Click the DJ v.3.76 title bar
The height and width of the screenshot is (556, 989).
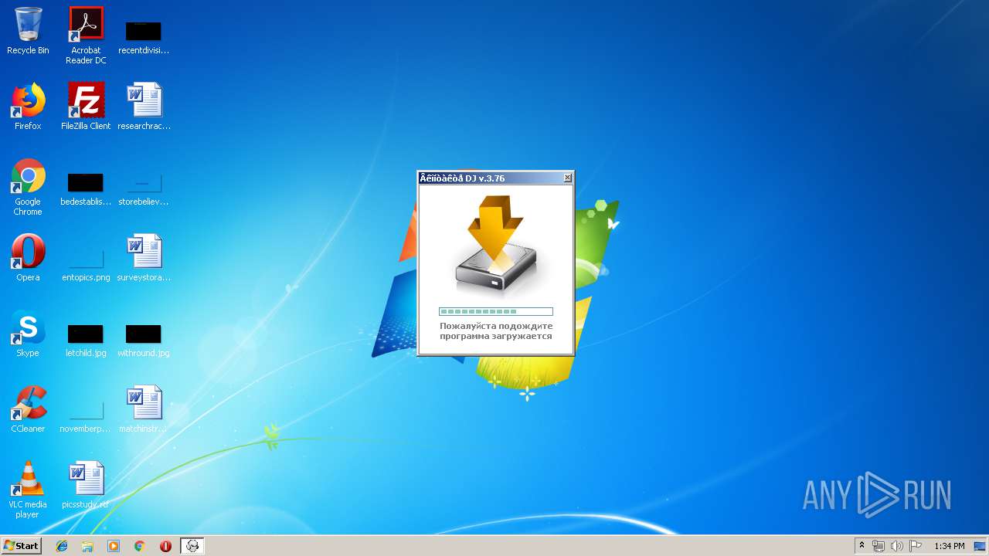(491, 178)
